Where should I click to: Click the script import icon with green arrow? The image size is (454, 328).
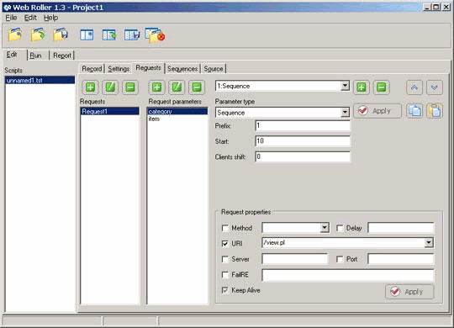tap(109, 35)
